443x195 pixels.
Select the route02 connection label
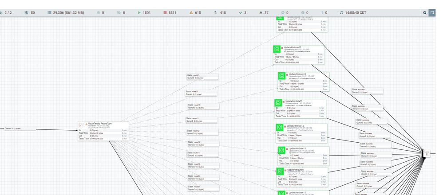pos(201,93)
